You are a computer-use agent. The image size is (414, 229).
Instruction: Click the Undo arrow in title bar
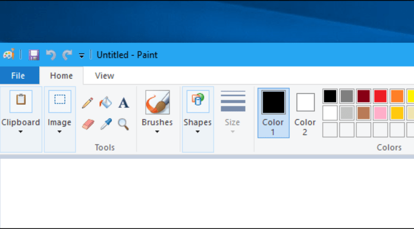(51, 55)
